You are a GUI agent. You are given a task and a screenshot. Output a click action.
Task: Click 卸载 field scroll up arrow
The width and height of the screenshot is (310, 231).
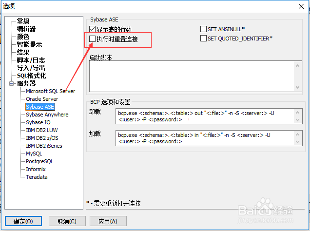[x=298, y=113]
